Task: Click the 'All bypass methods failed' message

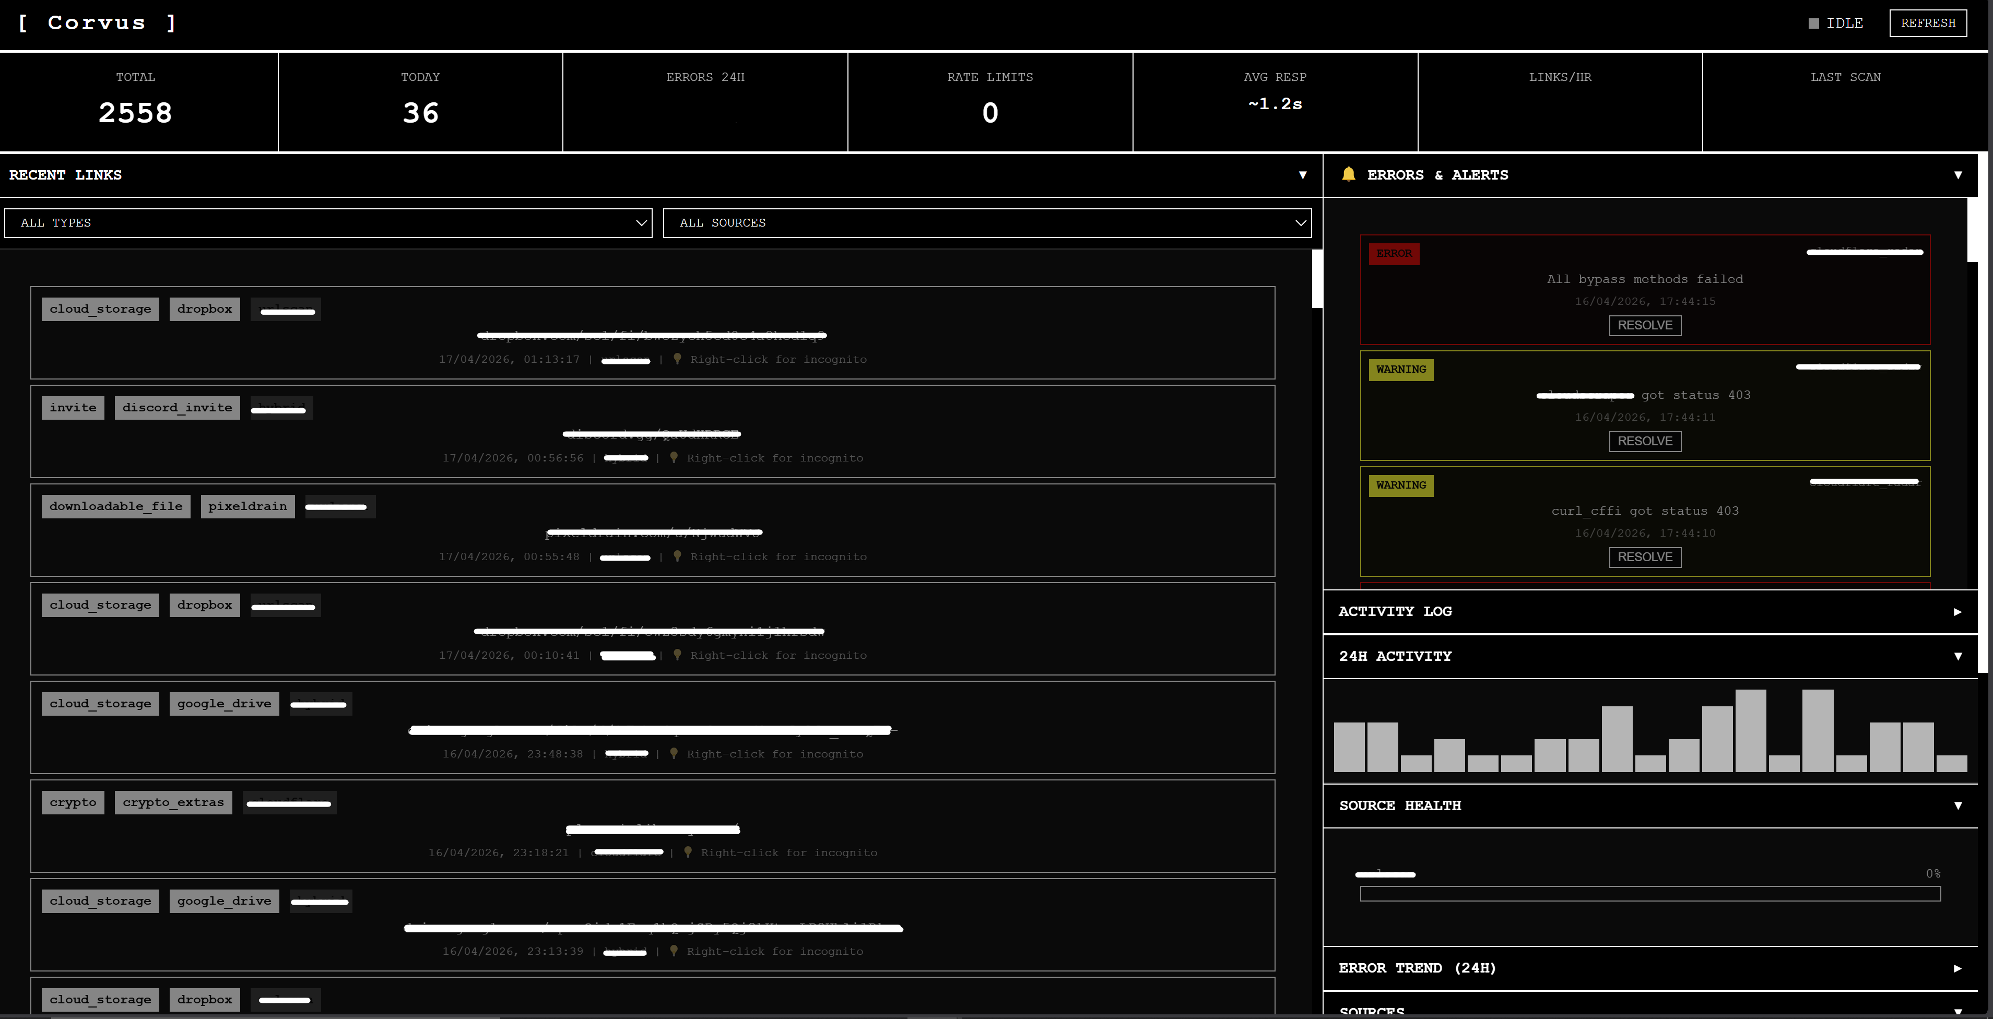Action: (1645, 279)
